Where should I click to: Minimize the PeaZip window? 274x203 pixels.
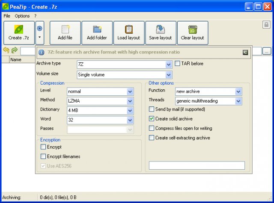249,7
